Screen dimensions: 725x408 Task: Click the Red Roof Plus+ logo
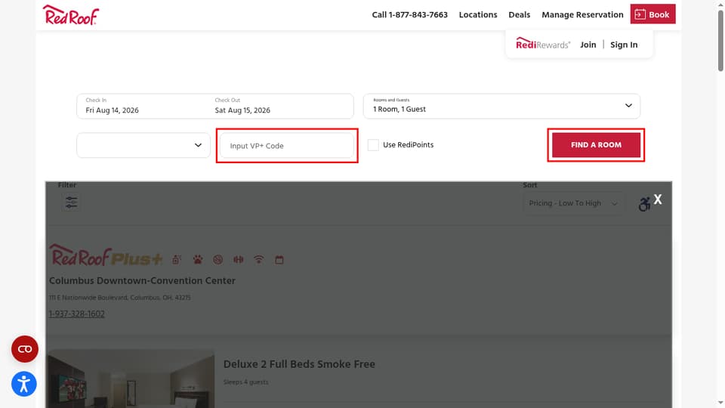(x=106, y=255)
